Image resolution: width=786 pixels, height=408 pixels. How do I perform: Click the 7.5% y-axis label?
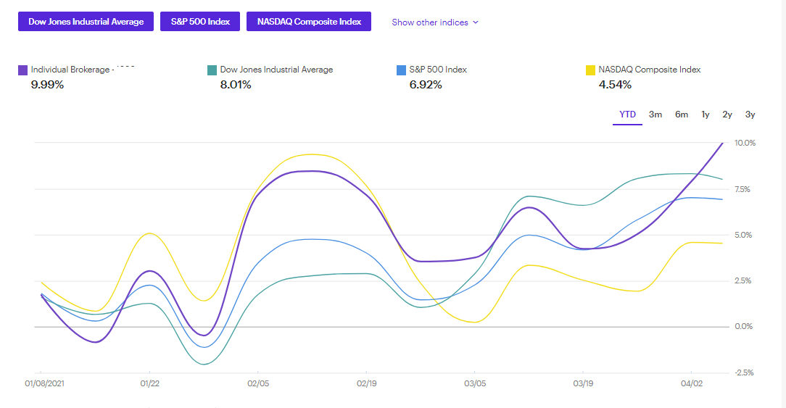pyautogui.click(x=742, y=189)
